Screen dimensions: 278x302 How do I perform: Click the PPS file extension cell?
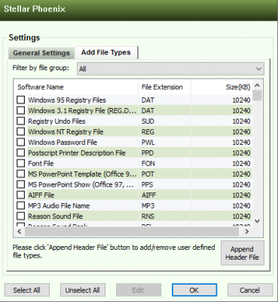point(164,185)
